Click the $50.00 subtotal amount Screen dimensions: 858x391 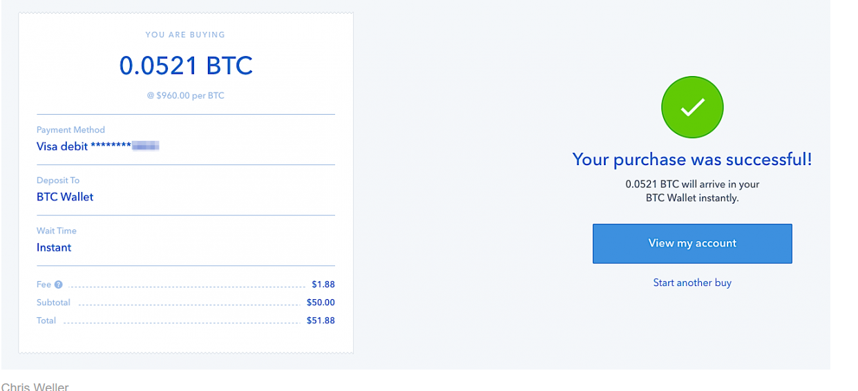[x=321, y=303]
